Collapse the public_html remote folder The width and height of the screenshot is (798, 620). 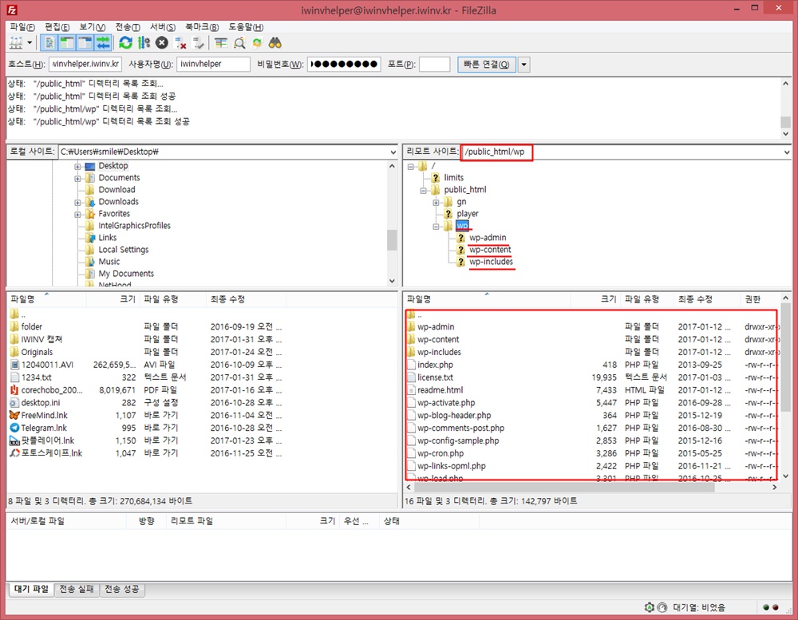424,191
